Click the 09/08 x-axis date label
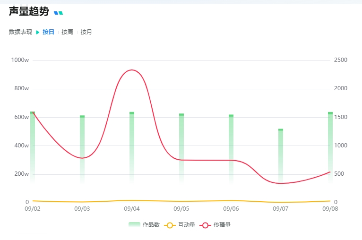This screenshot has height=240, width=362. tap(330, 208)
